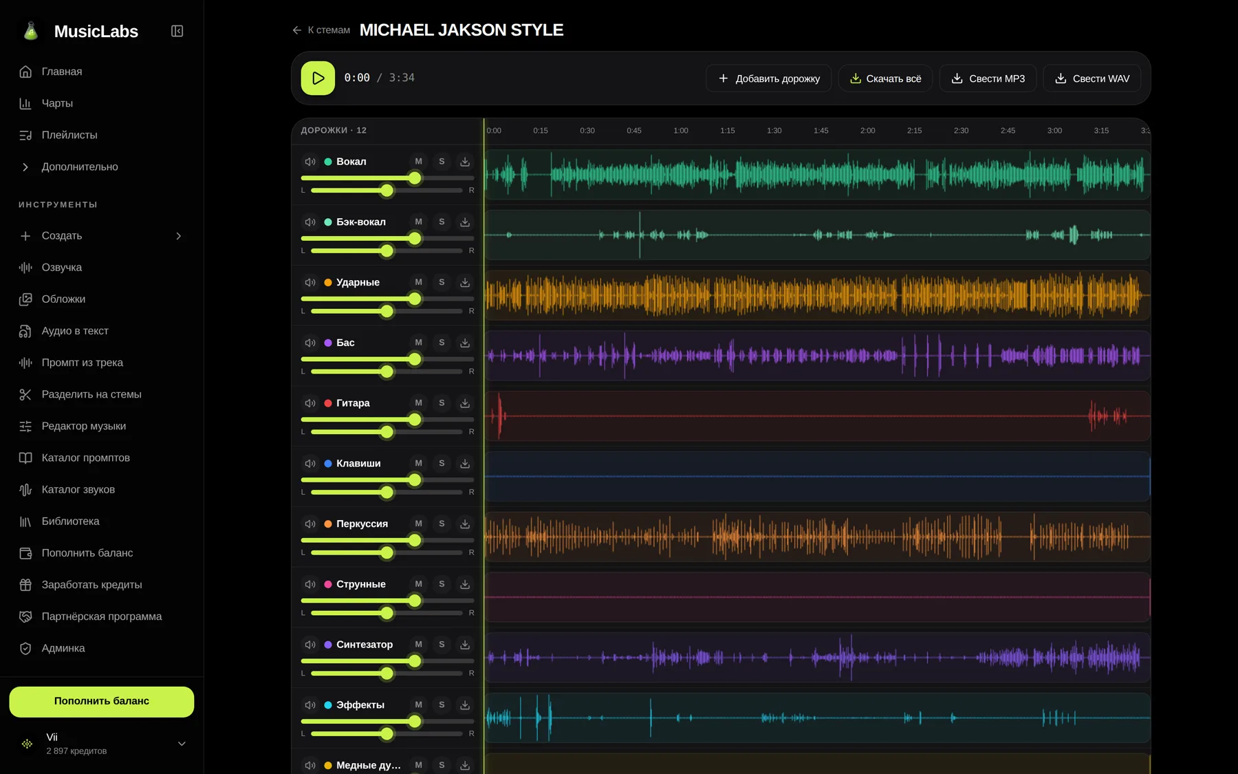Click the Ударные waveform clip
Viewport: 1238px width, 774px height.
coord(817,295)
